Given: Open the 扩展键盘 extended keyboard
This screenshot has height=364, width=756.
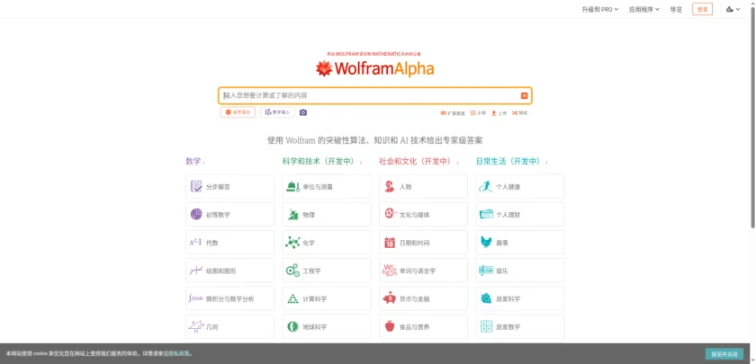Looking at the screenshot, I should pos(453,113).
